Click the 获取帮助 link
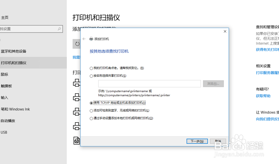 [263, 96]
